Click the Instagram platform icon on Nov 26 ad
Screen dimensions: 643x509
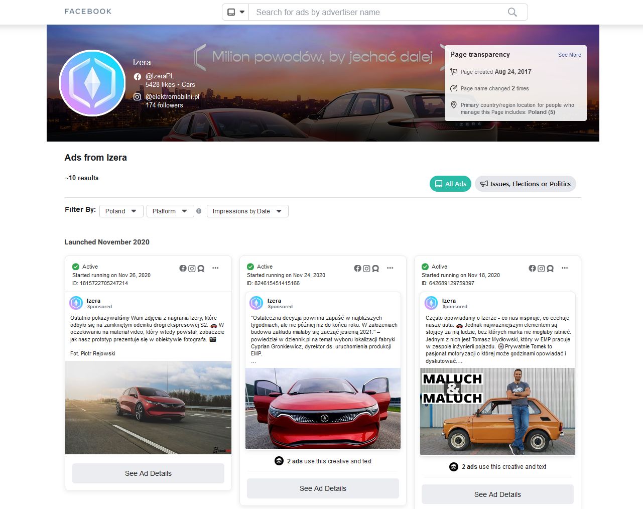192,269
